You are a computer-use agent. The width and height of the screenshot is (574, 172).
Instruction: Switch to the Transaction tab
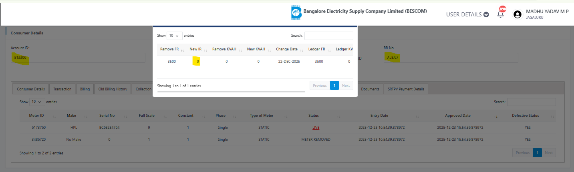click(x=62, y=89)
